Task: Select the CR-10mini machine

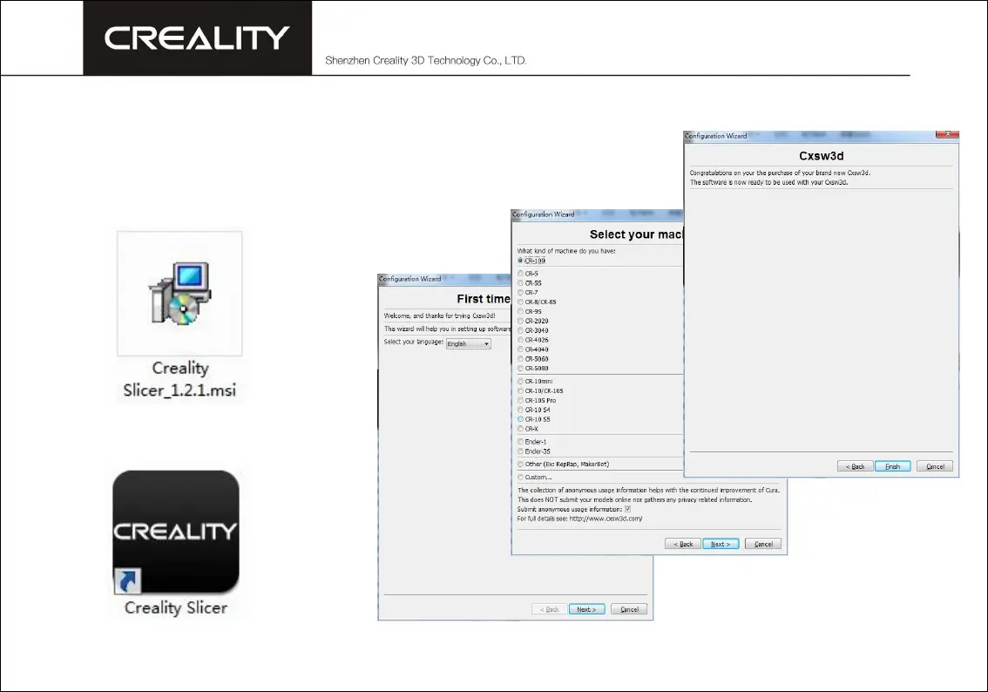Action: point(520,381)
